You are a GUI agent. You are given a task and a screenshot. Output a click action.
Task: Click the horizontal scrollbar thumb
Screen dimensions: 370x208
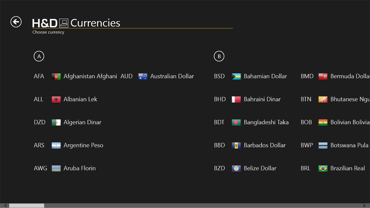(x=27, y=206)
